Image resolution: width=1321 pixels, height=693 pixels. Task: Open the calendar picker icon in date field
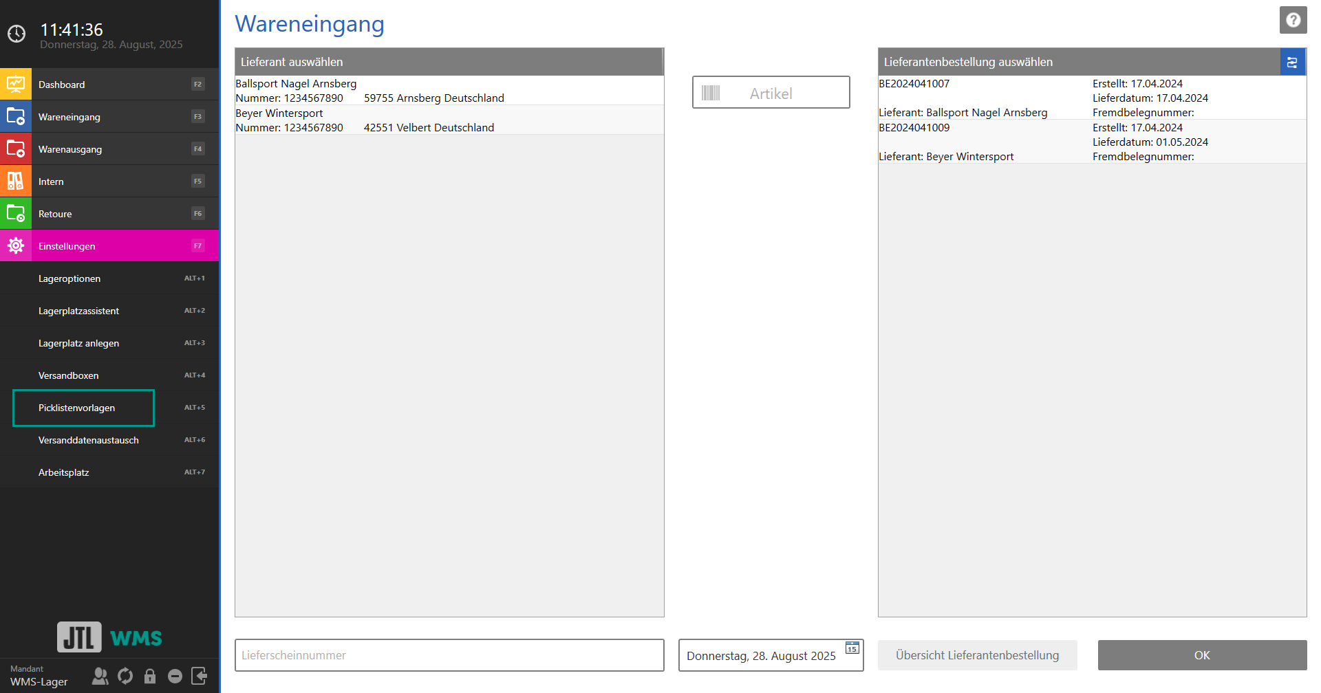point(852,648)
